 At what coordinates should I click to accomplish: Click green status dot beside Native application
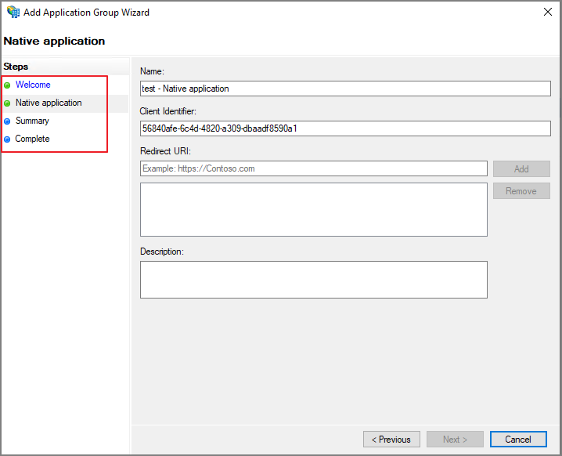7,103
